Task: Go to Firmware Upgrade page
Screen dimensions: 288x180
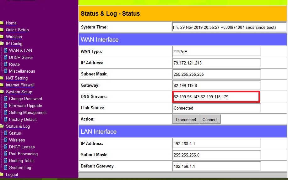Action: click(x=25, y=106)
